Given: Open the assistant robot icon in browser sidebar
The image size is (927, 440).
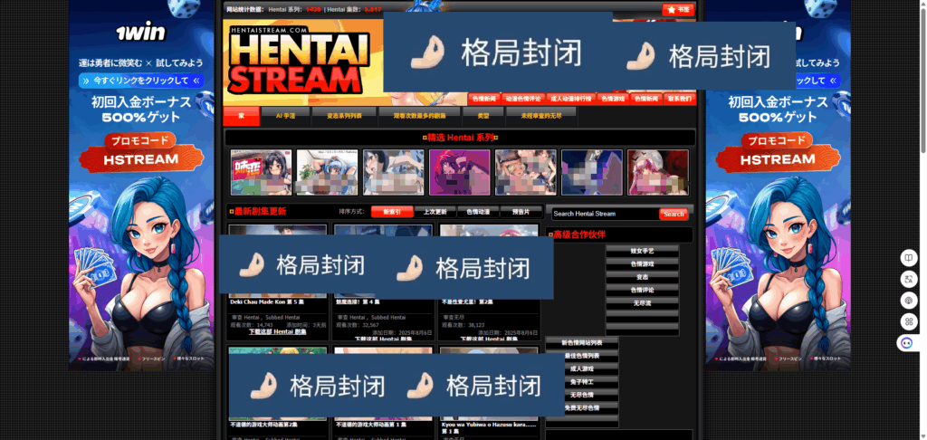Looking at the screenshot, I should (907, 343).
